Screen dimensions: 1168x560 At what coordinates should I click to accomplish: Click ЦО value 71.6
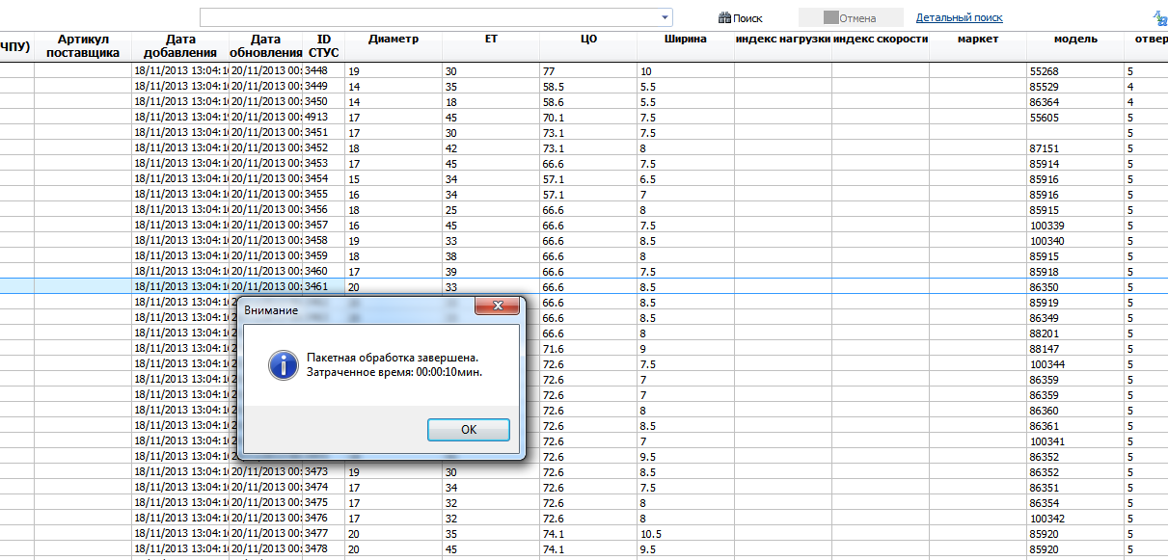553,349
